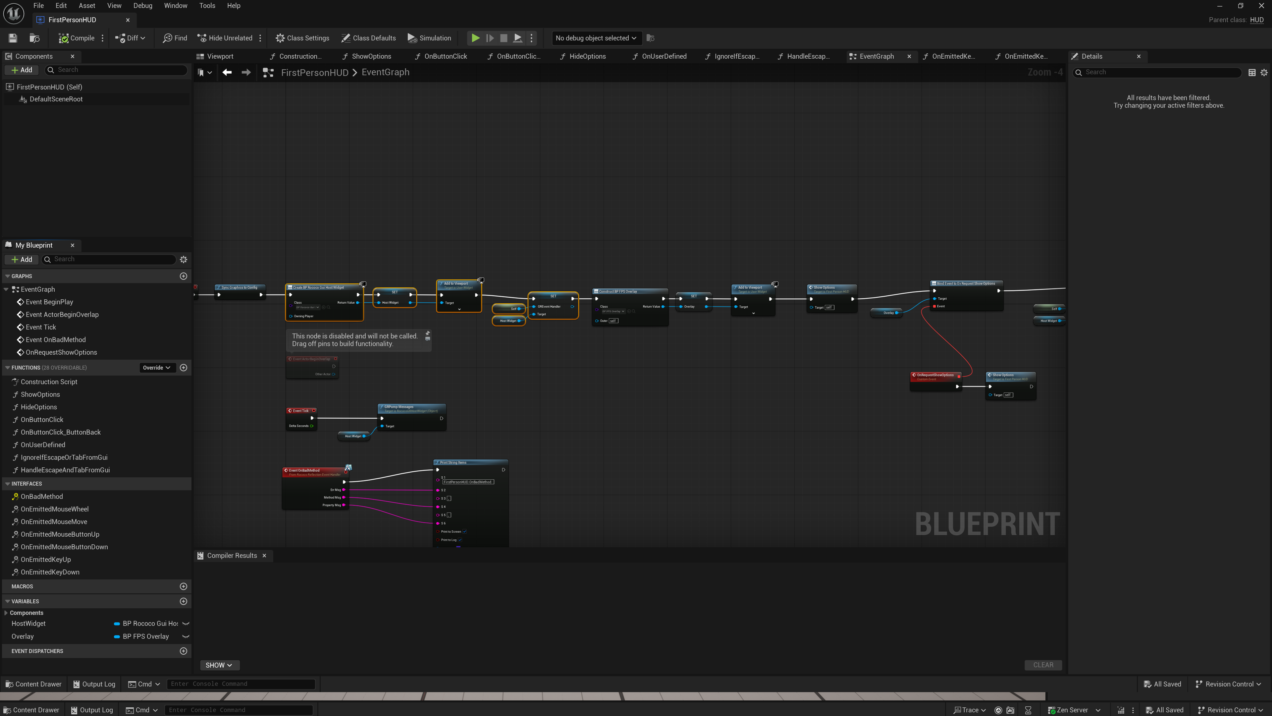Click Hide Unrelated toggle

pyautogui.click(x=225, y=38)
